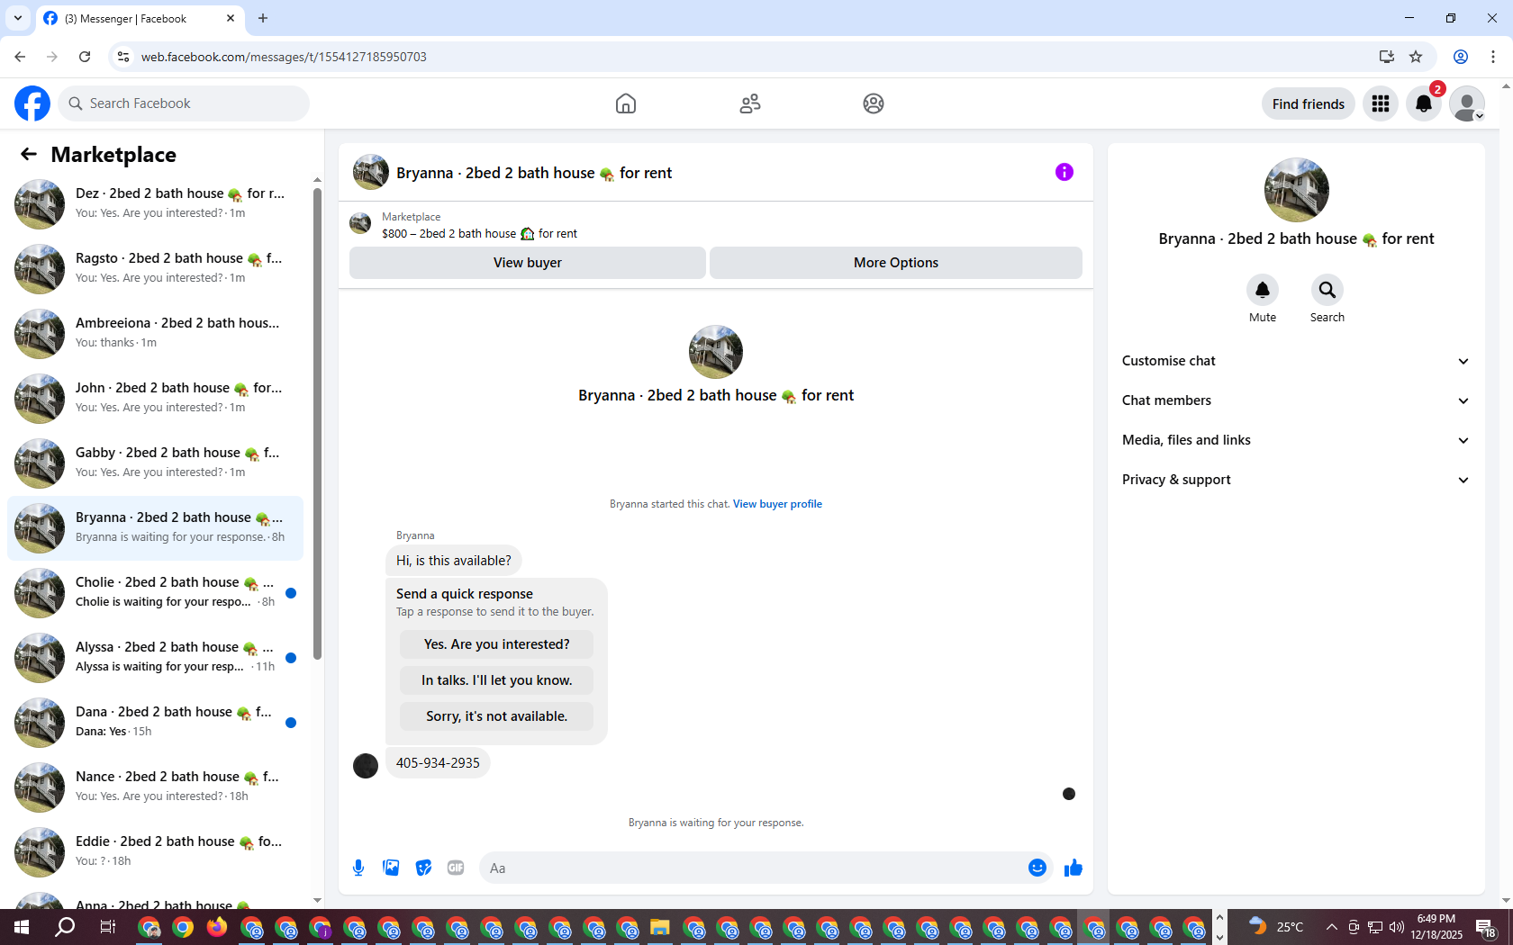Viewport: 1513px width, 945px height.
Task: Open the Windows notification center
Action: tap(1487, 927)
